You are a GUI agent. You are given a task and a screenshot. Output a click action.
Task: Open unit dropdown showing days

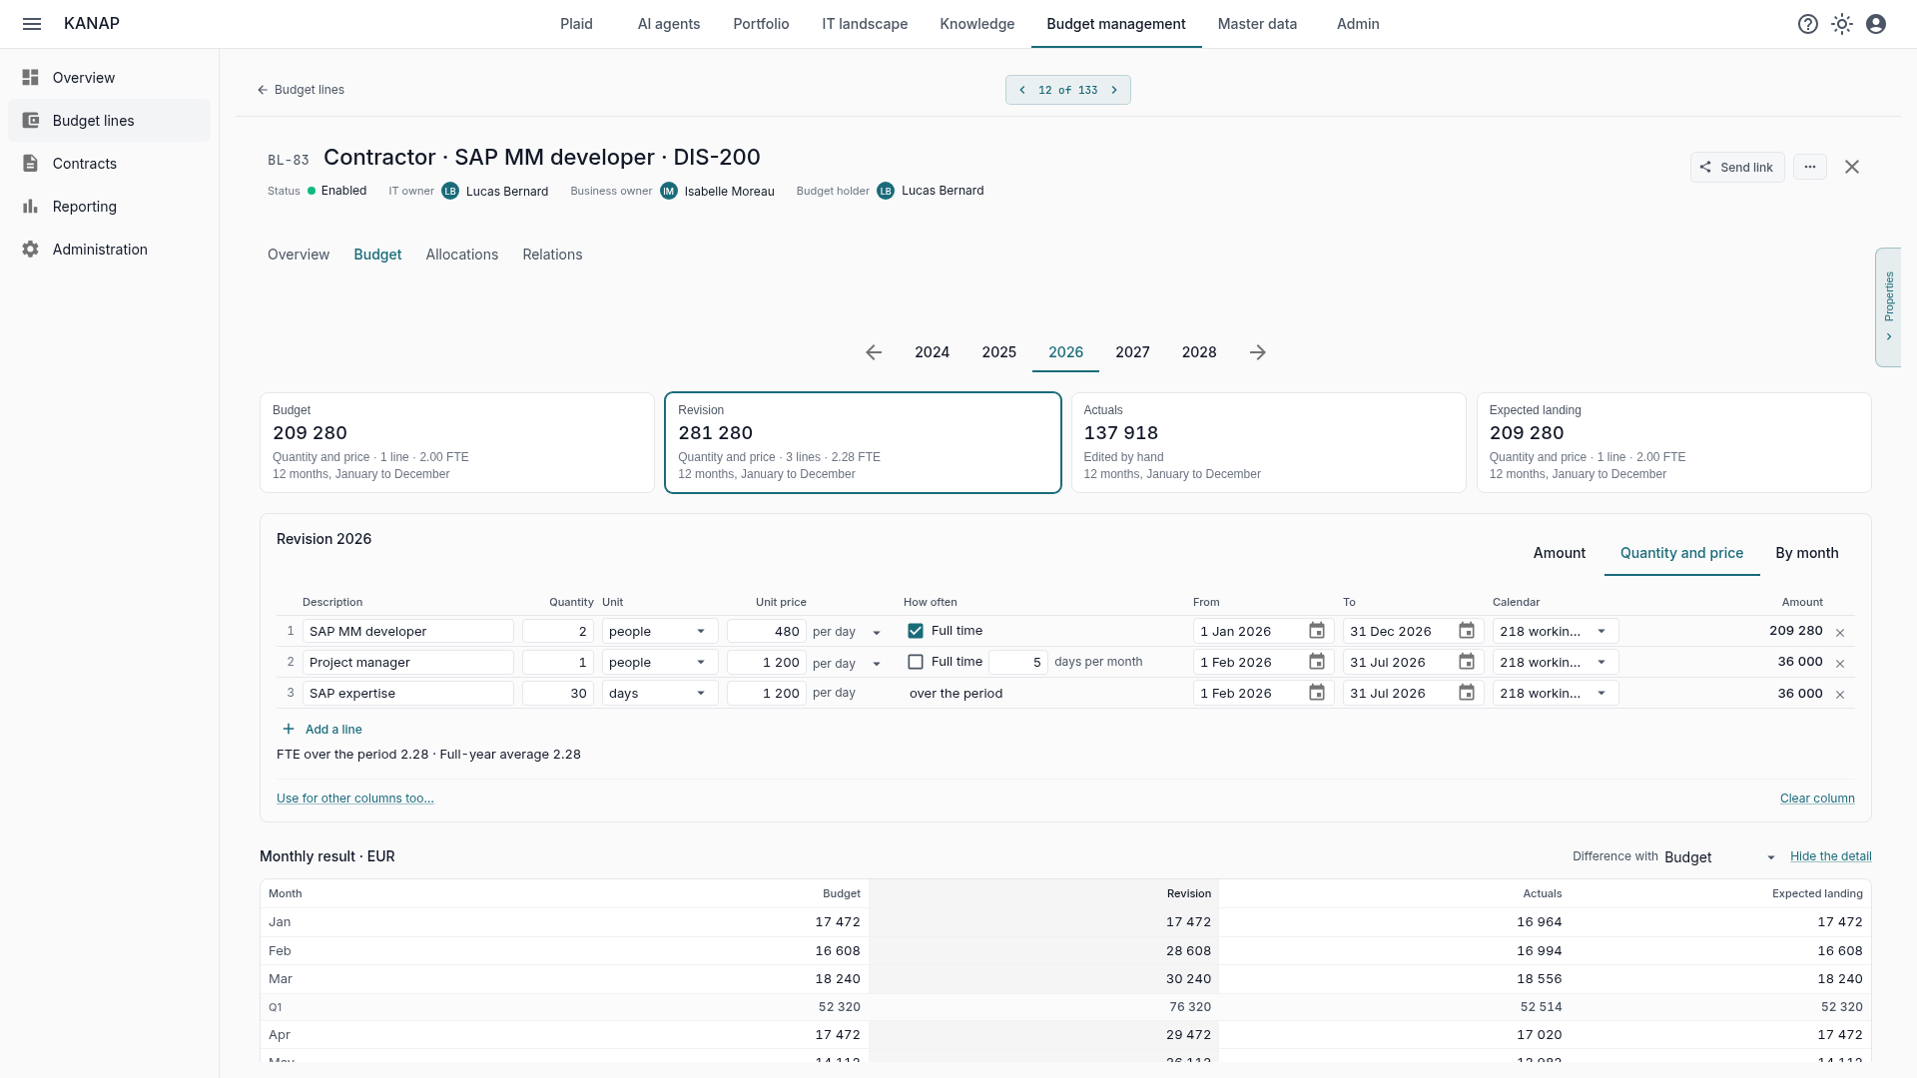[x=660, y=693]
